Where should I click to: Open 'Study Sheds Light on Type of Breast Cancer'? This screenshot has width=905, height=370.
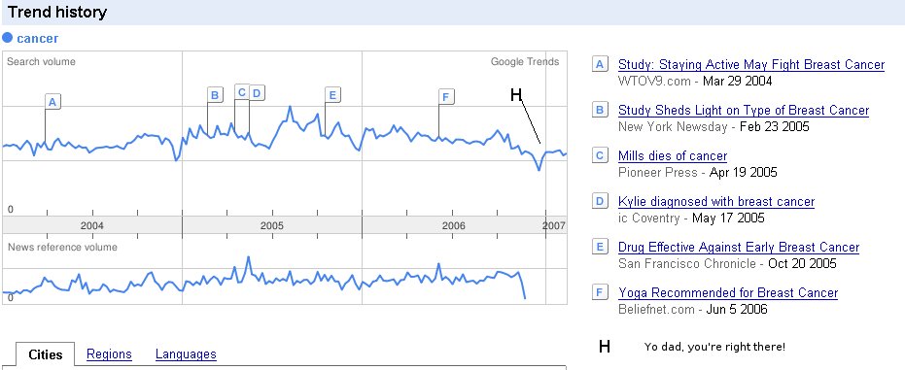(744, 110)
